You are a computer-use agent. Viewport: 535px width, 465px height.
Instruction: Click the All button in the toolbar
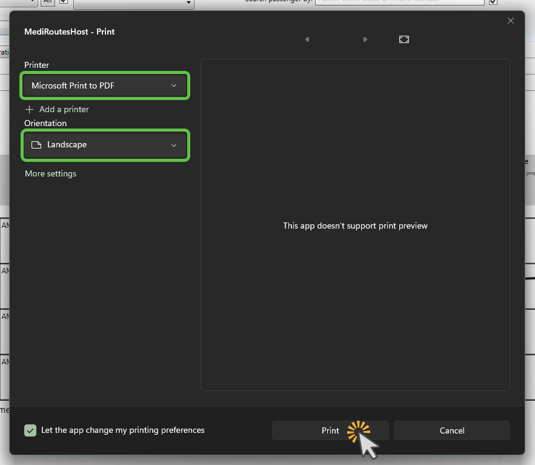coord(47,2)
